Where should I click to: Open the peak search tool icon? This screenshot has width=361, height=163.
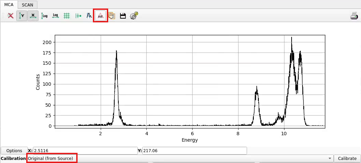[x=89, y=16]
